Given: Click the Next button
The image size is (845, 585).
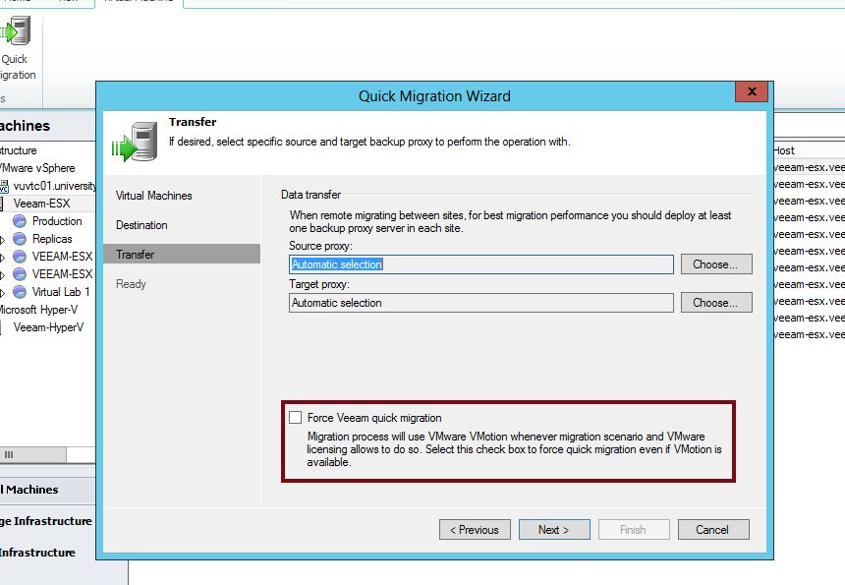Looking at the screenshot, I should [554, 530].
